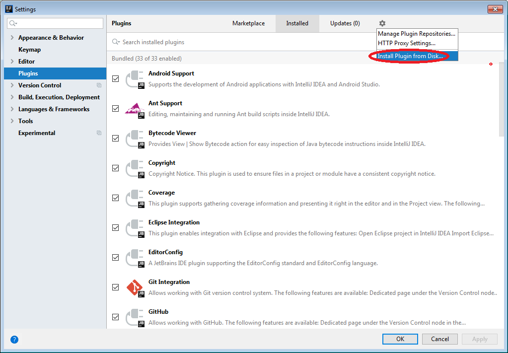Switch to the Marketplace tab
Screen dimensions: 508x353
click(x=248, y=23)
